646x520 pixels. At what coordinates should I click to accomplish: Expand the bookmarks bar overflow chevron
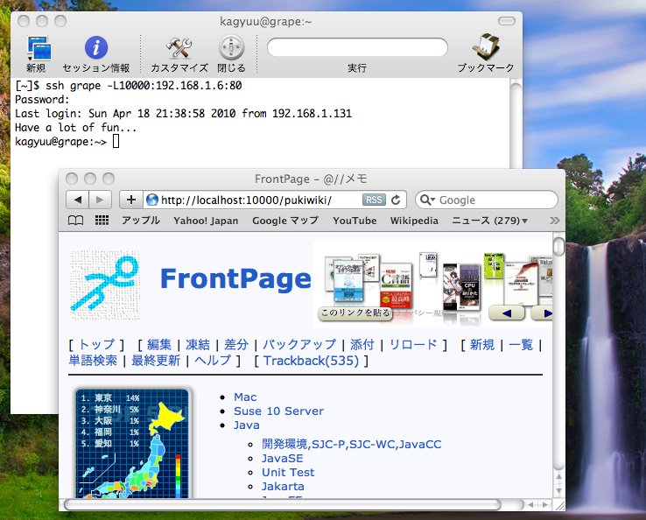pyautogui.click(x=554, y=221)
